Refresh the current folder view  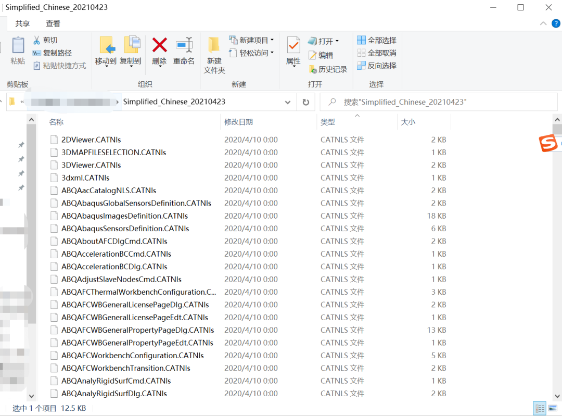tap(305, 102)
